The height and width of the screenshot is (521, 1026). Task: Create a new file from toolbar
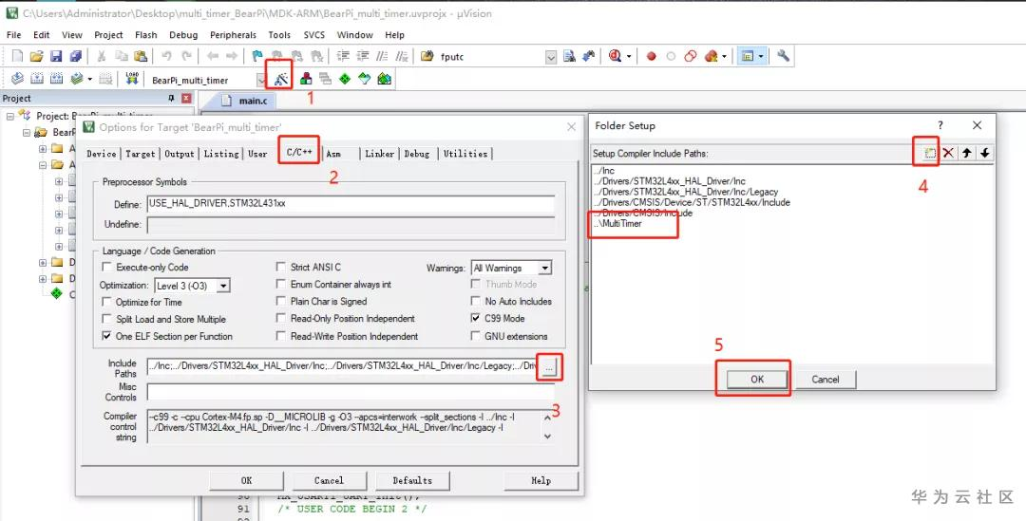(x=18, y=57)
